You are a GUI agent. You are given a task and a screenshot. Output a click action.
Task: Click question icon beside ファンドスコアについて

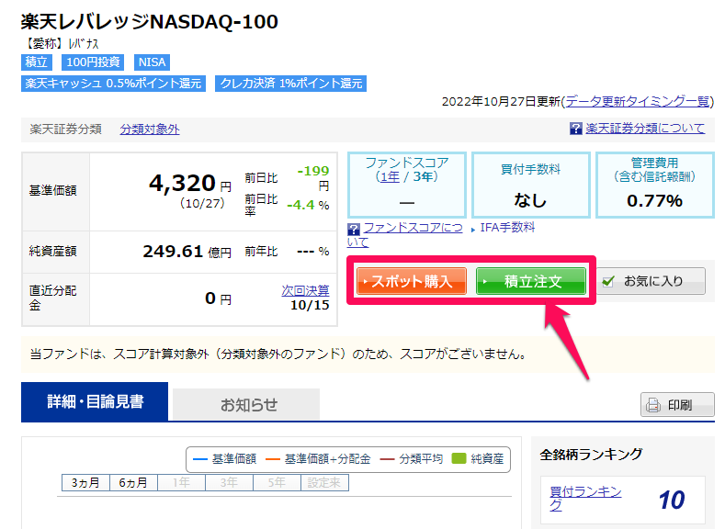click(353, 230)
